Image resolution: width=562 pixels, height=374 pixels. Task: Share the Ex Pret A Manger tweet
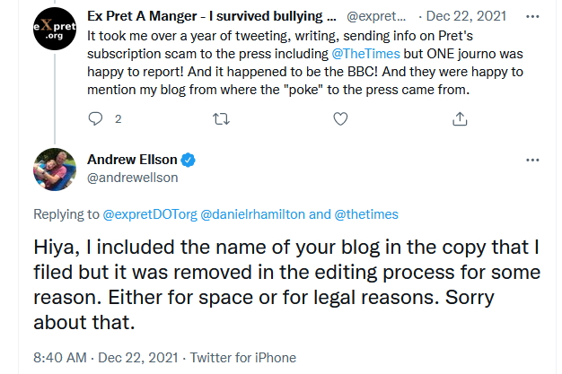click(460, 118)
